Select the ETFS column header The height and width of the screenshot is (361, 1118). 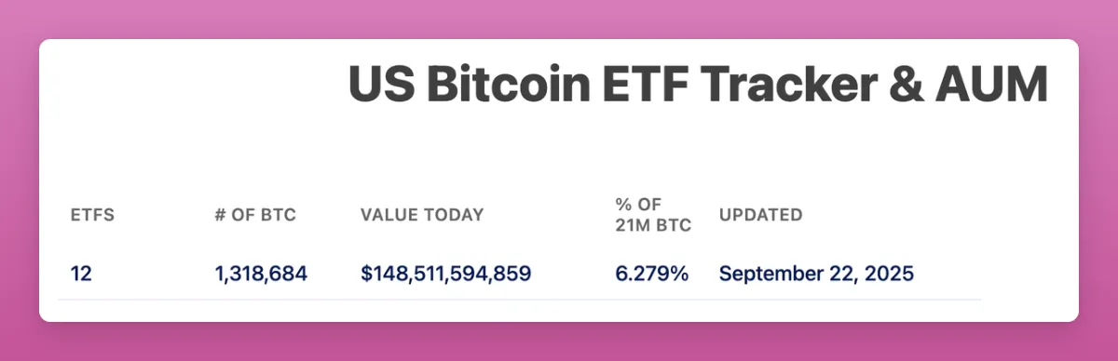(92, 215)
